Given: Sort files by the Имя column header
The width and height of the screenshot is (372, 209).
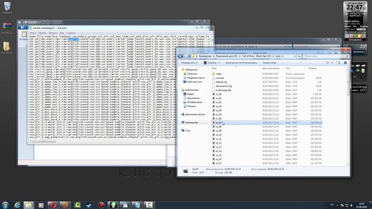Looking at the screenshot, I should (x=214, y=69).
